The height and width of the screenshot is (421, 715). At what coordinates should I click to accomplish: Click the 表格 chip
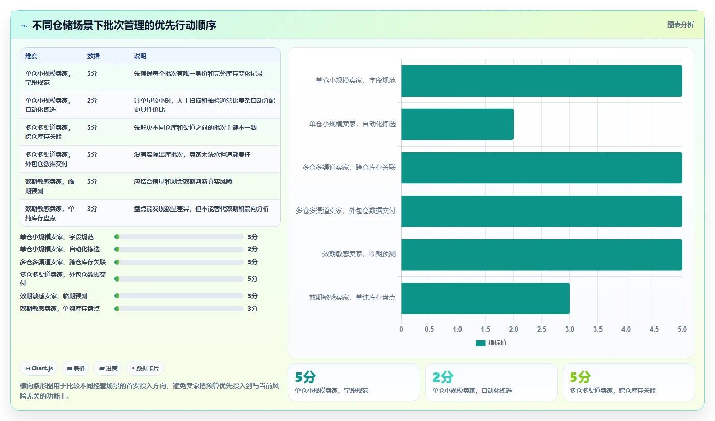[76, 368]
